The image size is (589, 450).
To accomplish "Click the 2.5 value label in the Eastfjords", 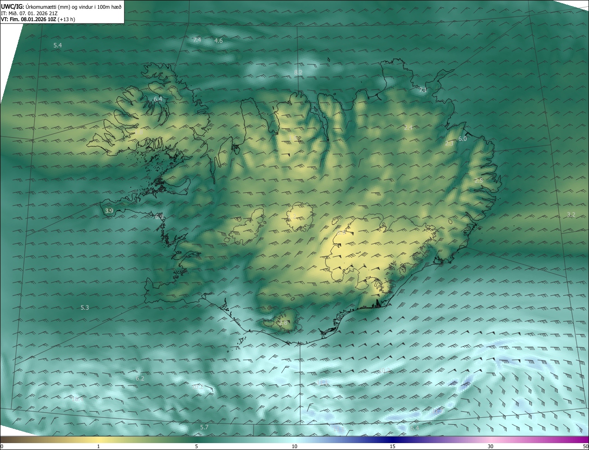I will [x=479, y=180].
